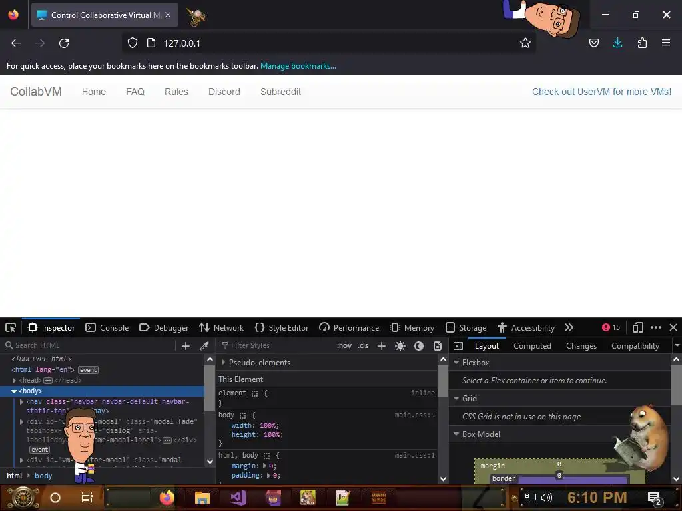Open the Home navbar link
The height and width of the screenshot is (511, 682).
pos(93,92)
